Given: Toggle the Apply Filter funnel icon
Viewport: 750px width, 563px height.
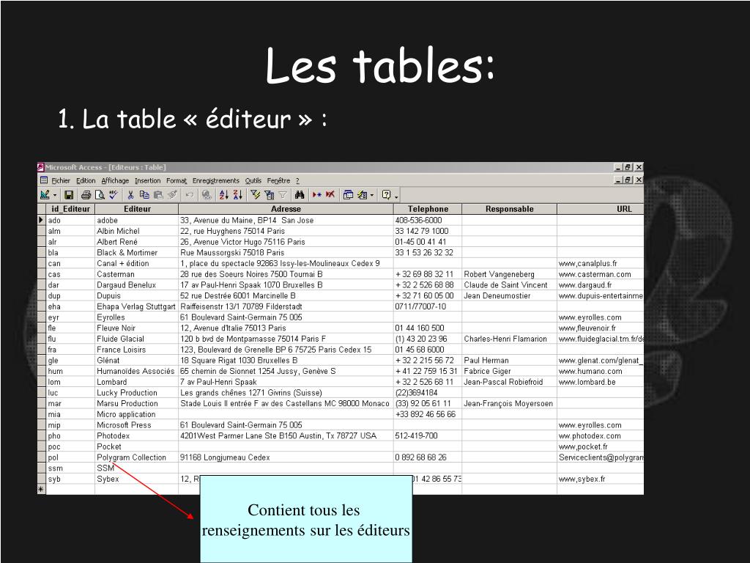Looking at the screenshot, I should point(283,195).
